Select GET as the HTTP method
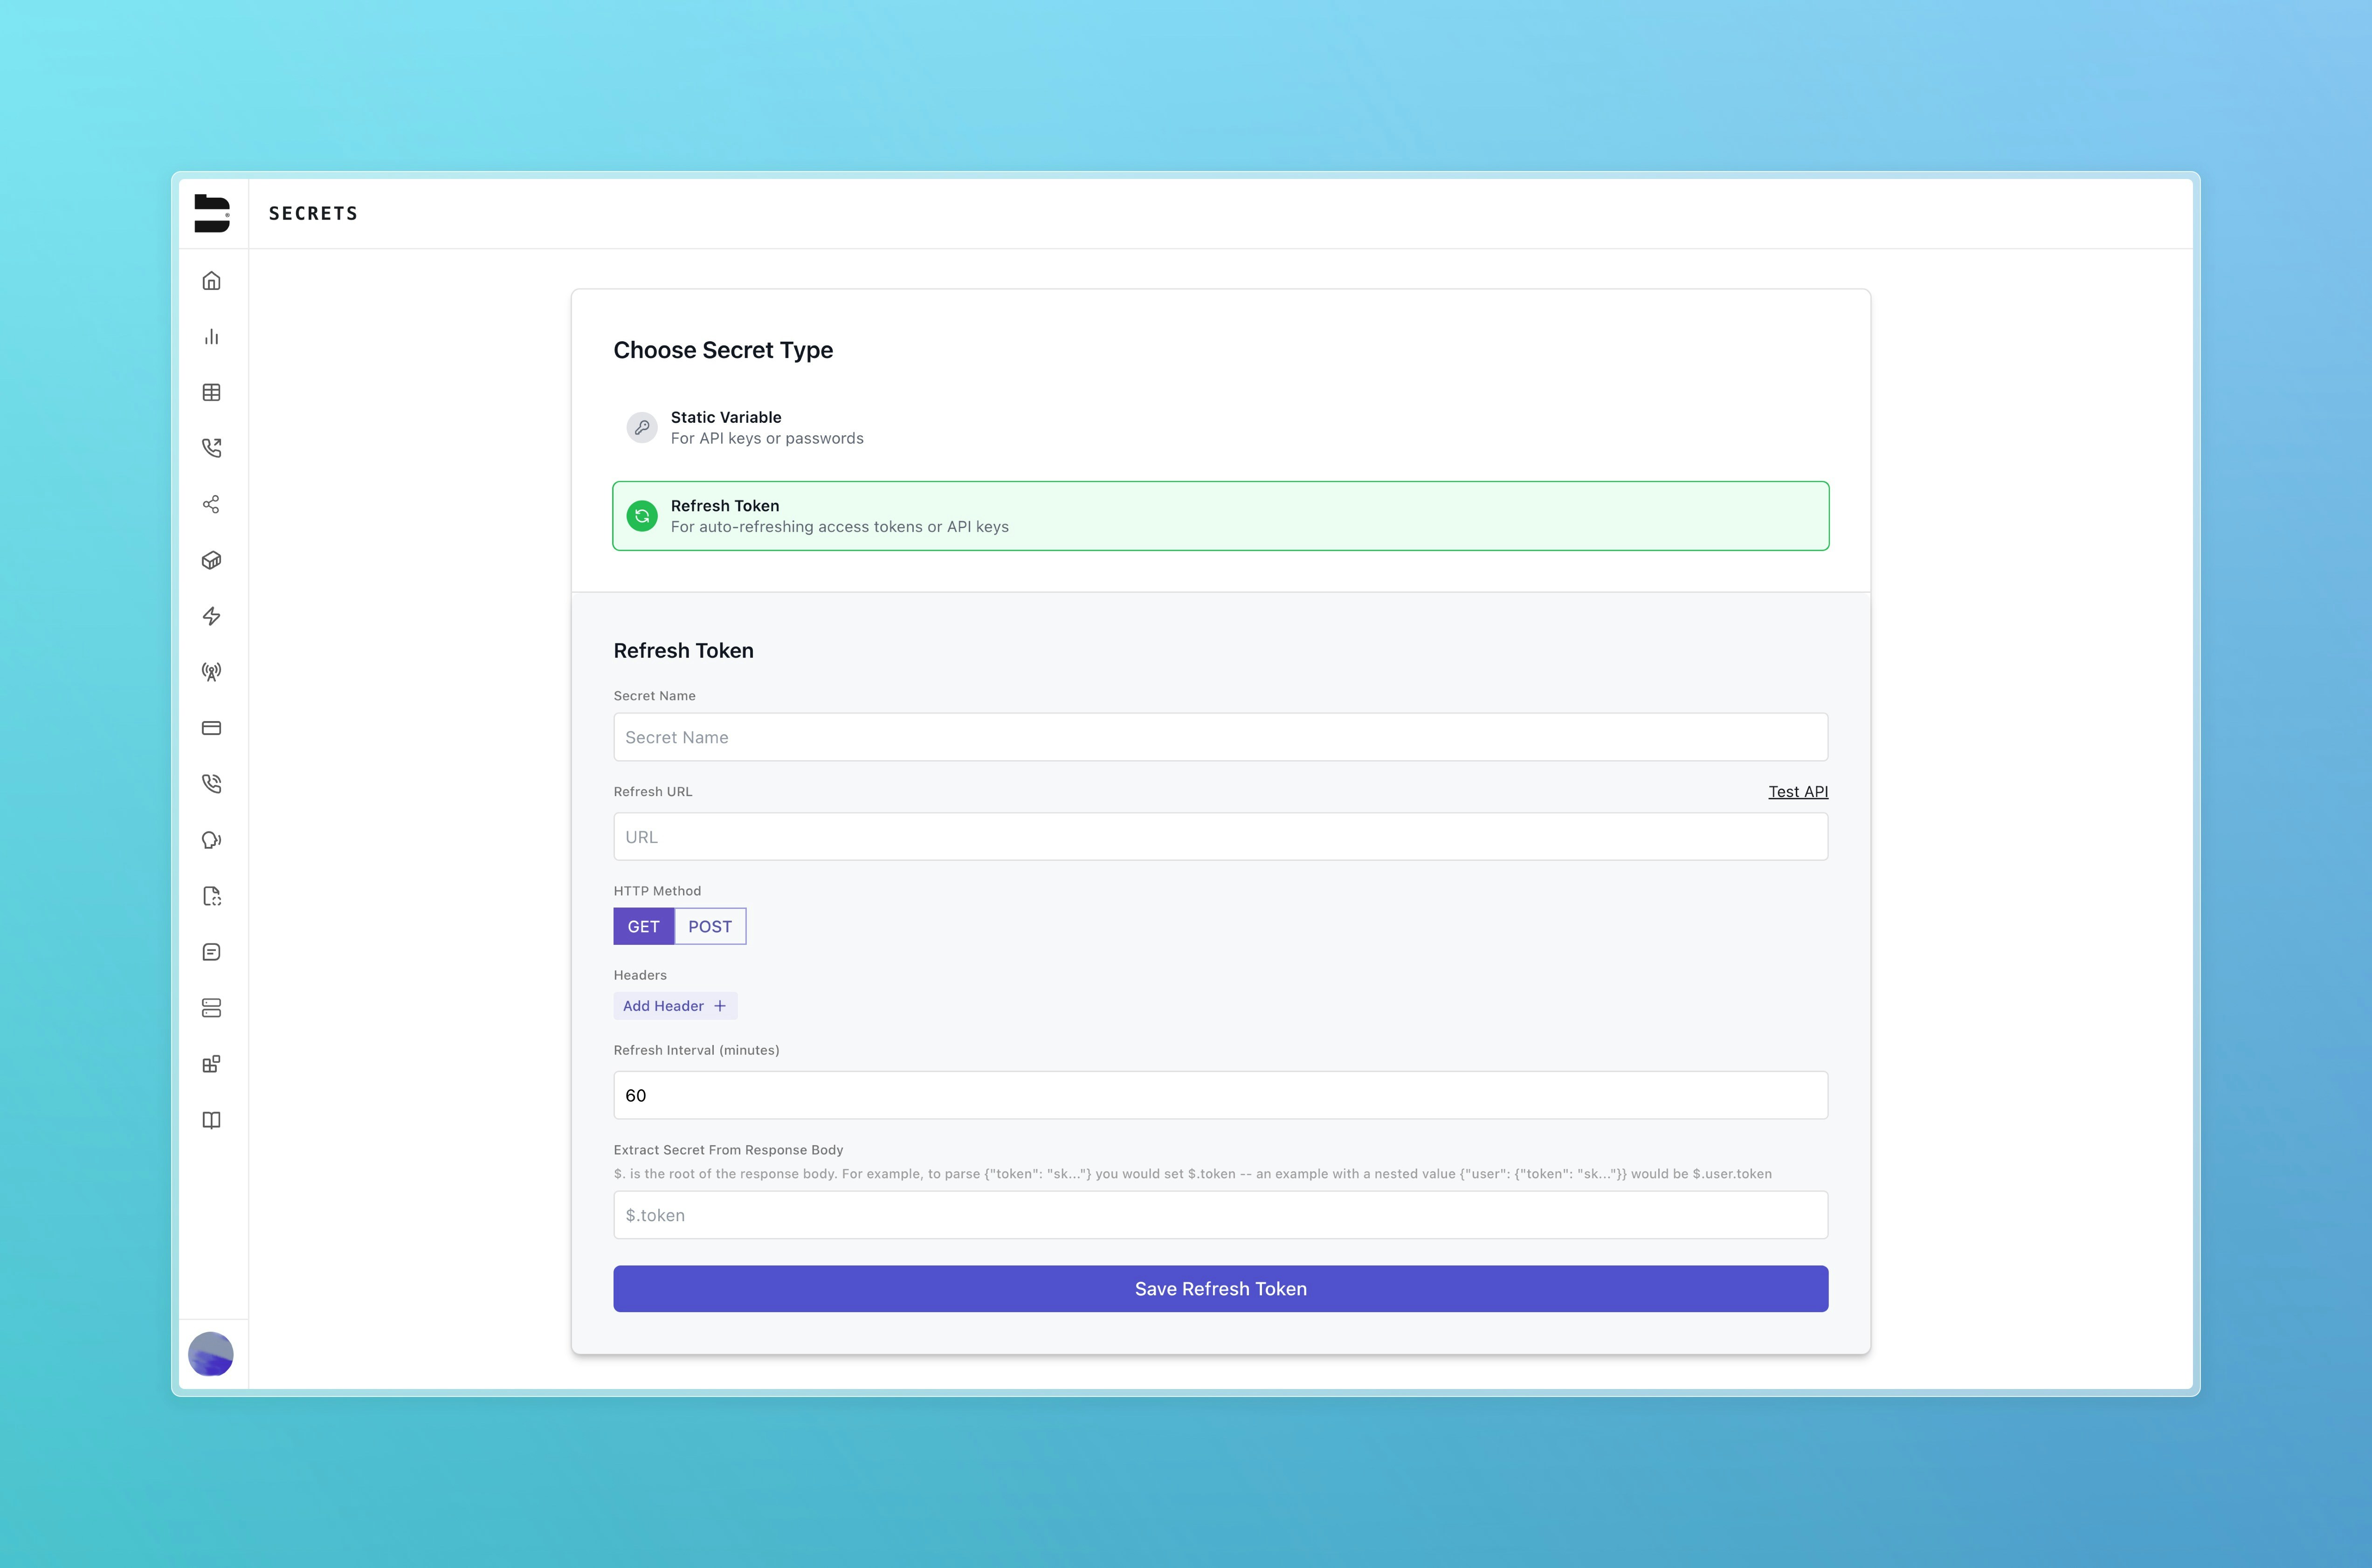The height and width of the screenshot is (1568, 2372). point(643,927)
